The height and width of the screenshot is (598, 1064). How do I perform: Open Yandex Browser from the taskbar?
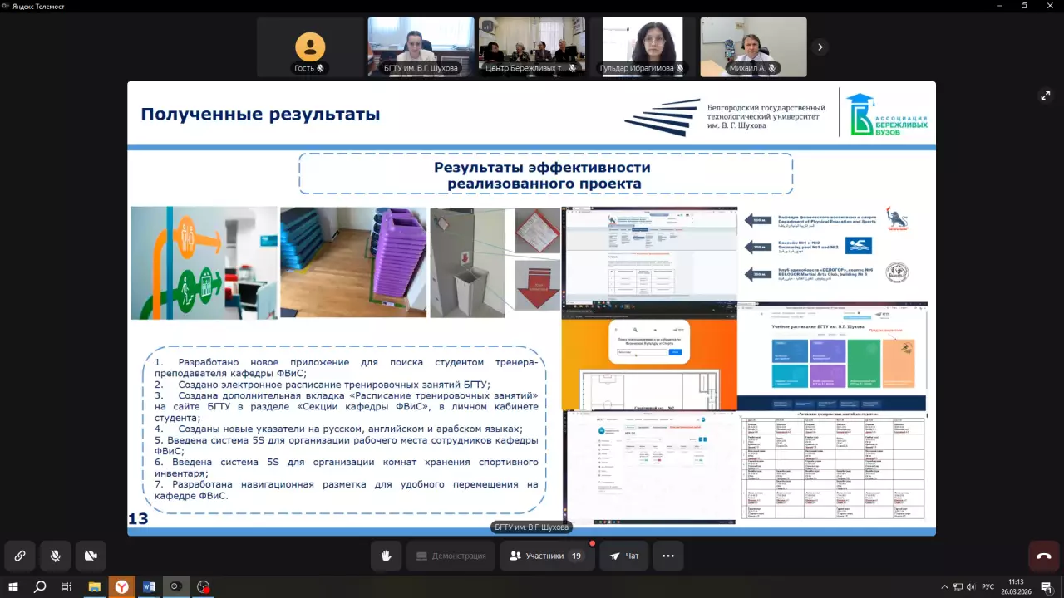[121, 586]
